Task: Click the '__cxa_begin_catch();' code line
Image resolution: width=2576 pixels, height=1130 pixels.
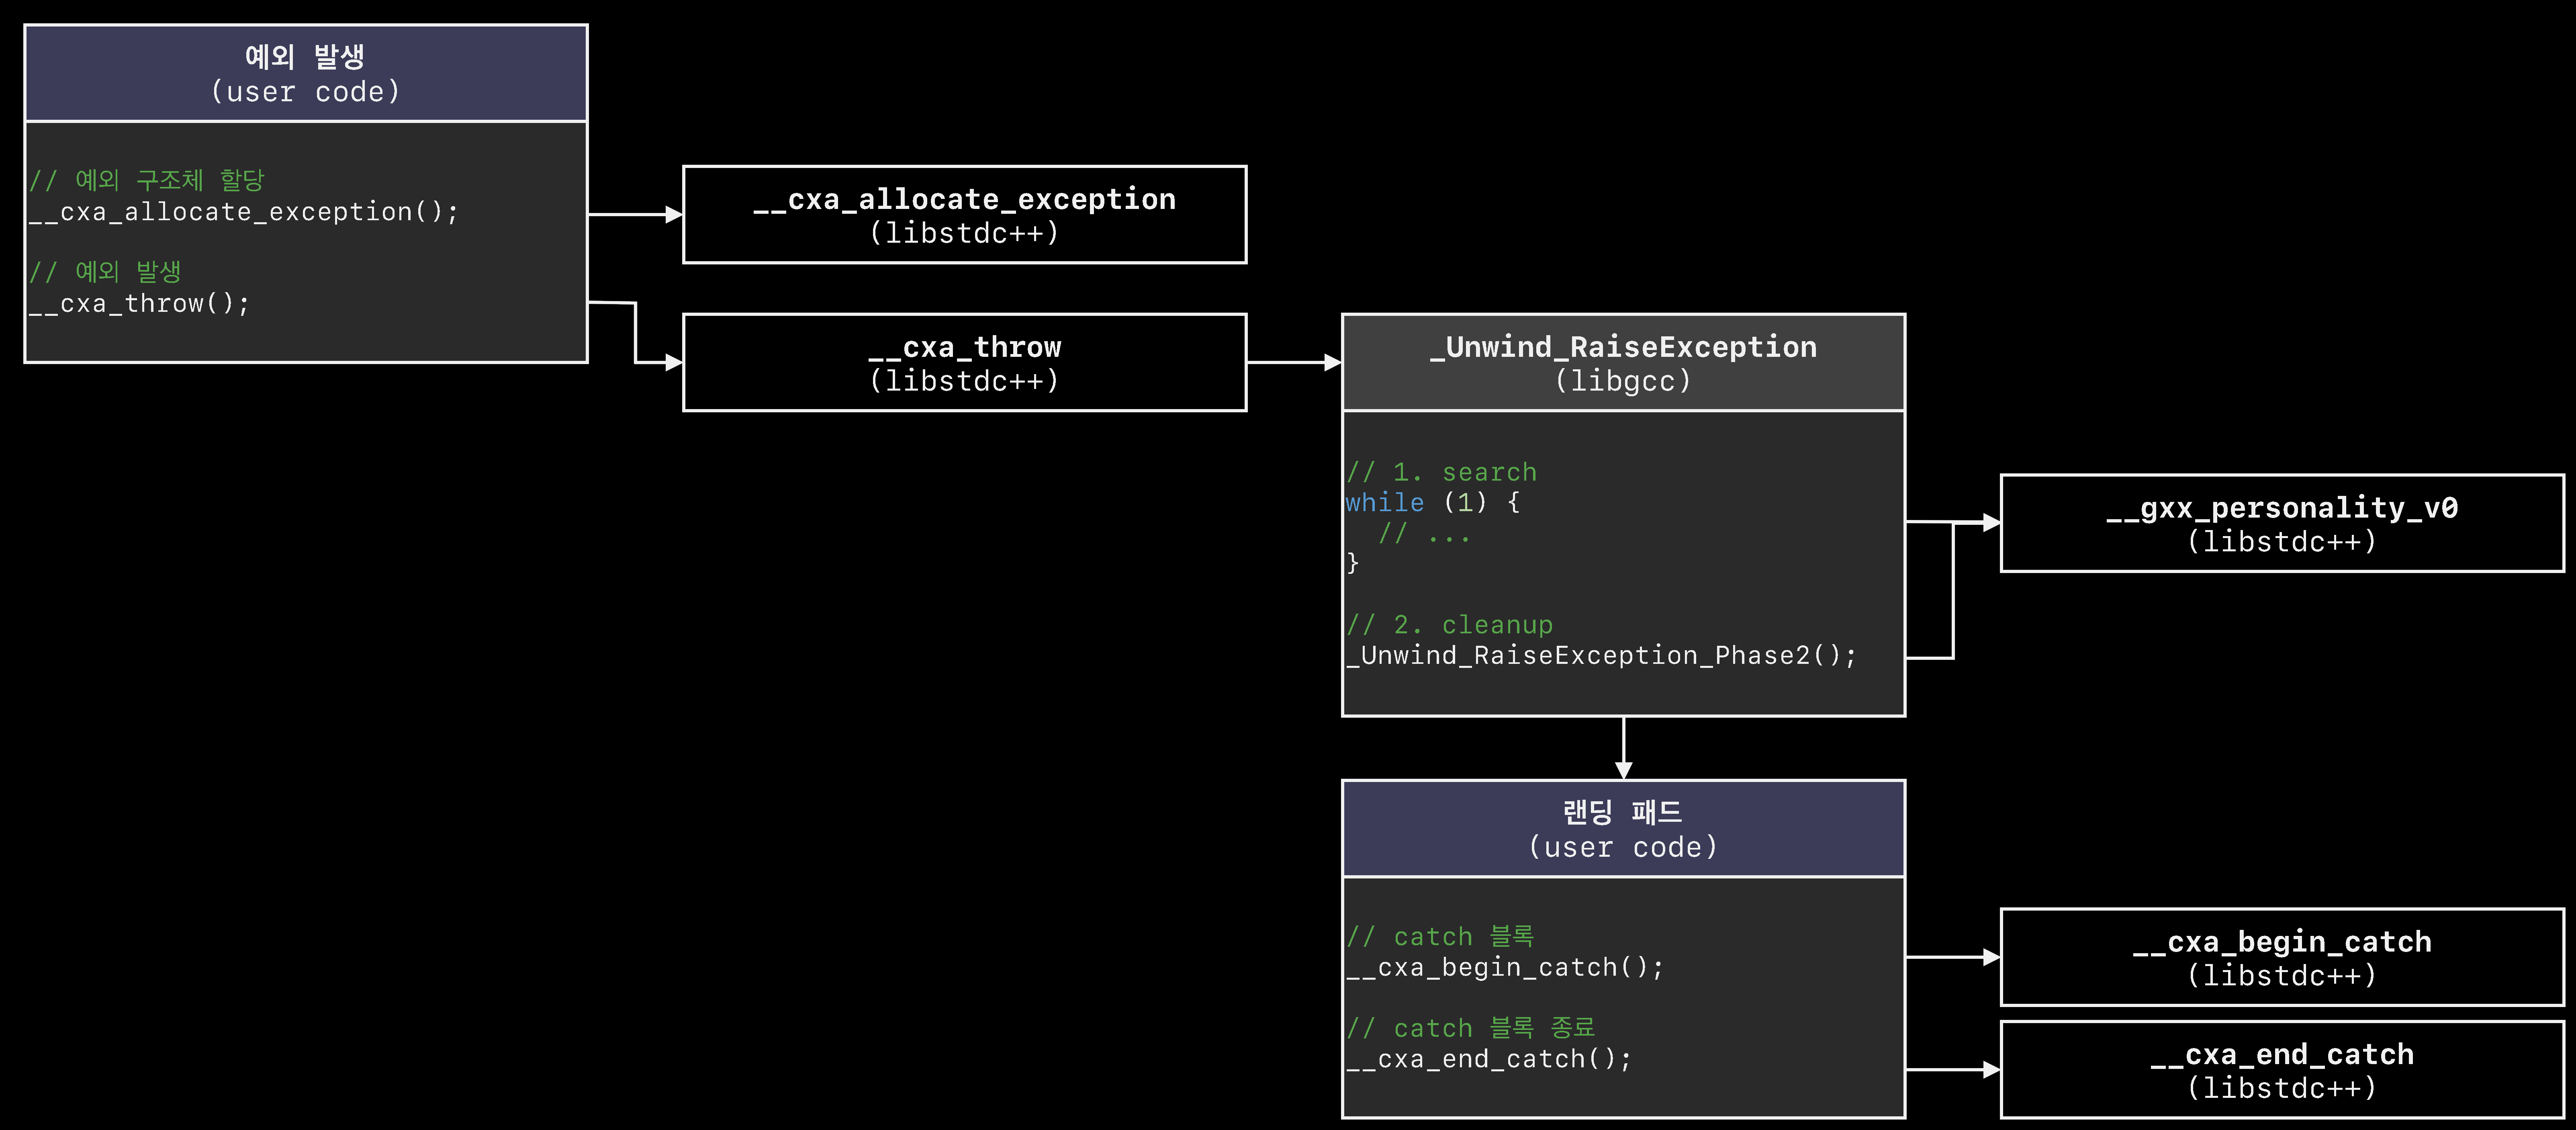Action: pos(1505,968)
